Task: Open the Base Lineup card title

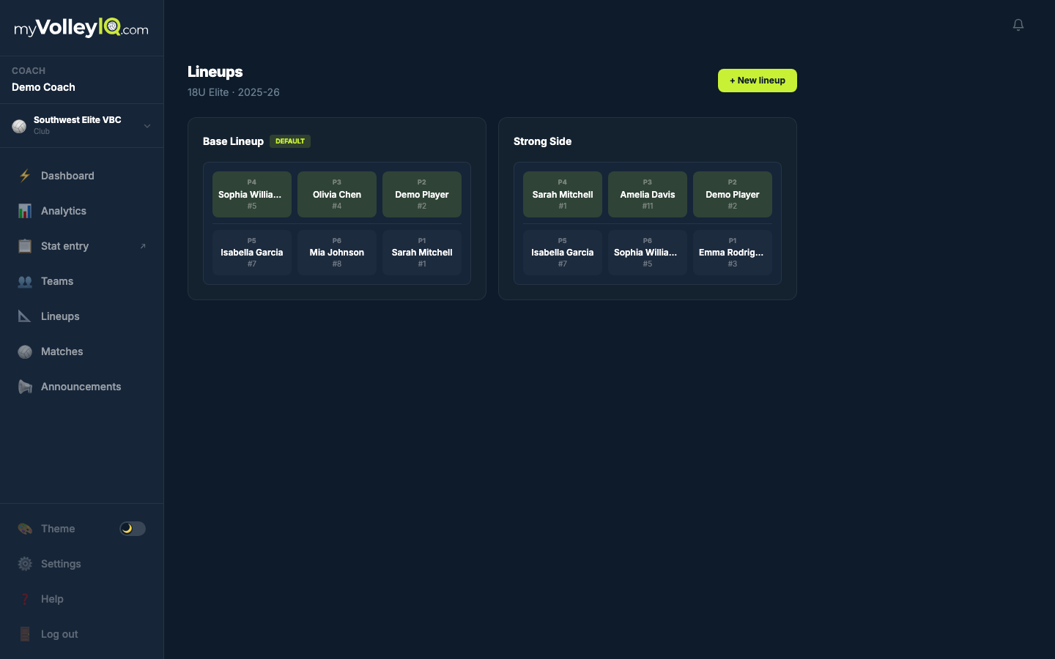Action: [x=233, y=141]
